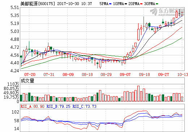The width and height of the screenshot is (188, 132).
Task: Click the date label 09-27
Action: coord(163,74)
